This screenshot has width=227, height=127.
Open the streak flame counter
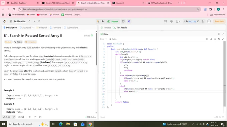(x=178, y=21)
